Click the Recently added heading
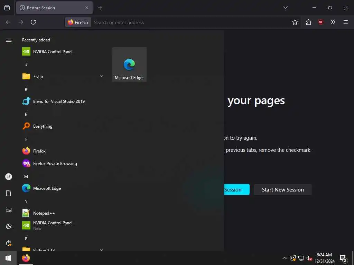The width and height of the screenshot is (354, 265). [36, 40]
